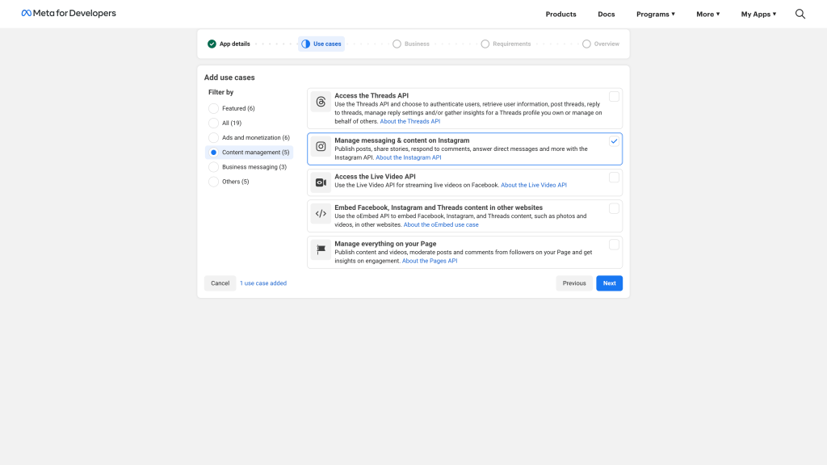
Task: Go to the Overview step label
Action: click(607, 44)
